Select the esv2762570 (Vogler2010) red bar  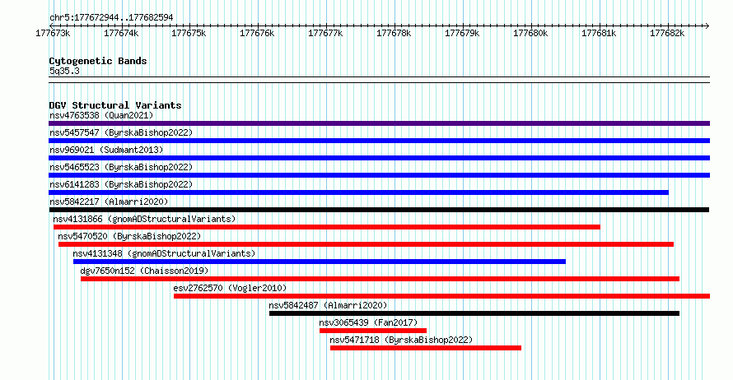(441, 296)
